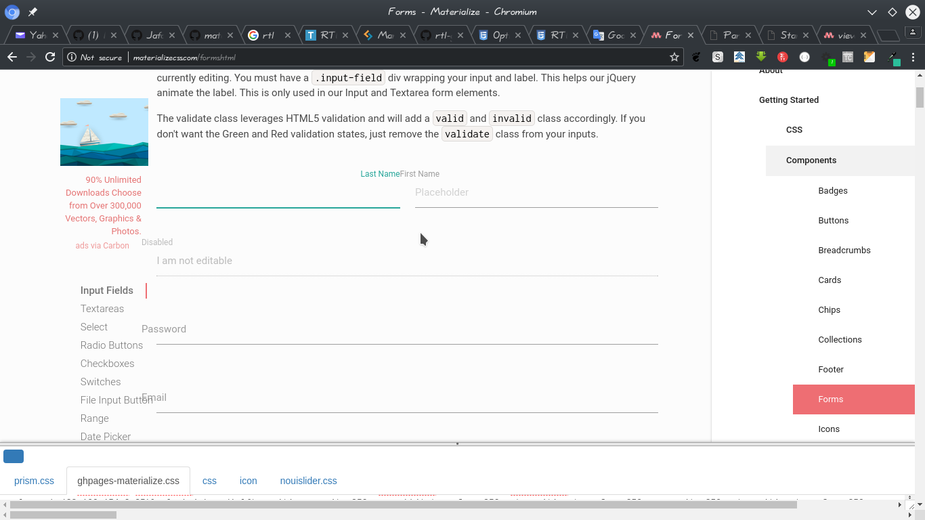Viewport: 925px width, 520px height.
Task: Select the nouislider.css tab
Action: [308, 481]
